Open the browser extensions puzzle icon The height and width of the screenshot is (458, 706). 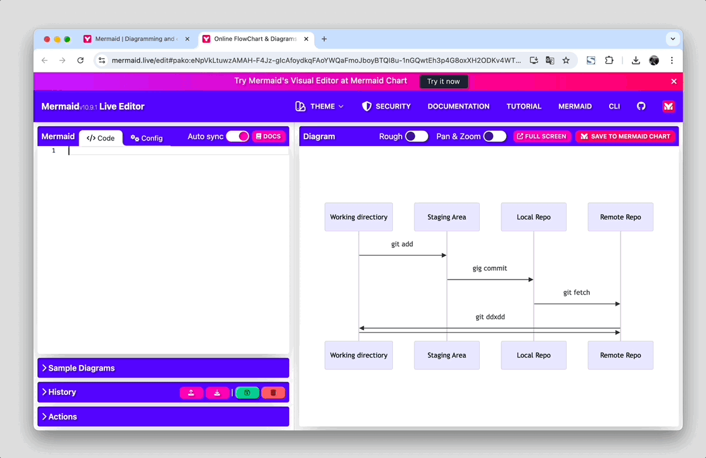tap(609, 61)
